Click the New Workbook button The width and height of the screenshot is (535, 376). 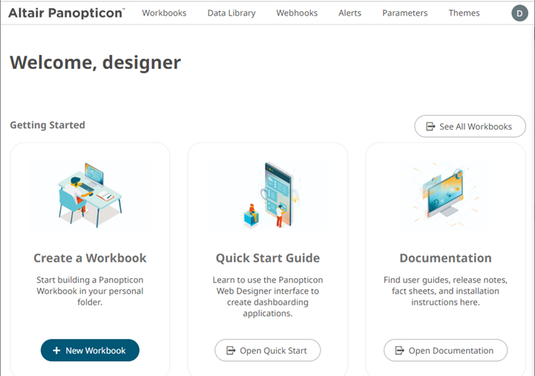(x=90, y=350)
